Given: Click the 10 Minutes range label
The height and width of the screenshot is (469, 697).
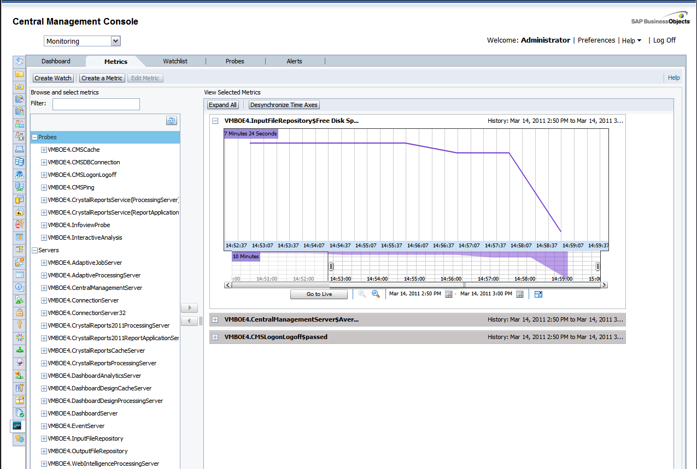Looking at the screenshot, I should coord(245,256).
